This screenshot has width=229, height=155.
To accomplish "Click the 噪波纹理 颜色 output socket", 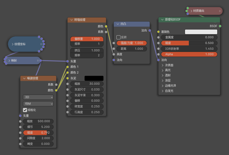I will pyautogui.click(x=56, y=90).
